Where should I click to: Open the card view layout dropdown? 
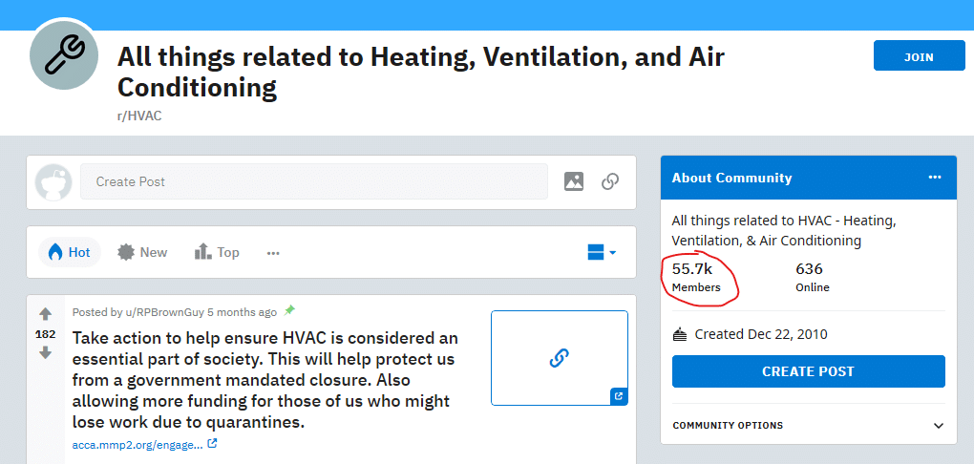click(x=602, y=252)
